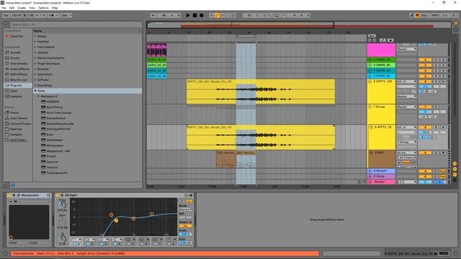Expand the Reverbs folder

[x=35, y=69]
